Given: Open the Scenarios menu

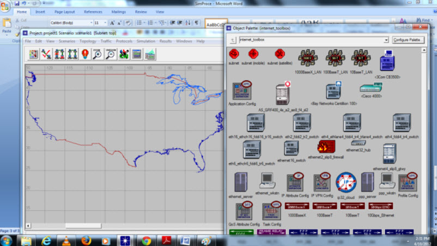Looking at the screenshot, I should 67,41.
